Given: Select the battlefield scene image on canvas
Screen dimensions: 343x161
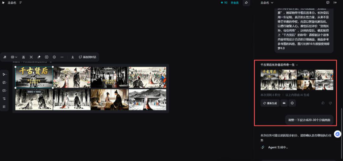Looking at the screenshot, I should pos(147,77).
